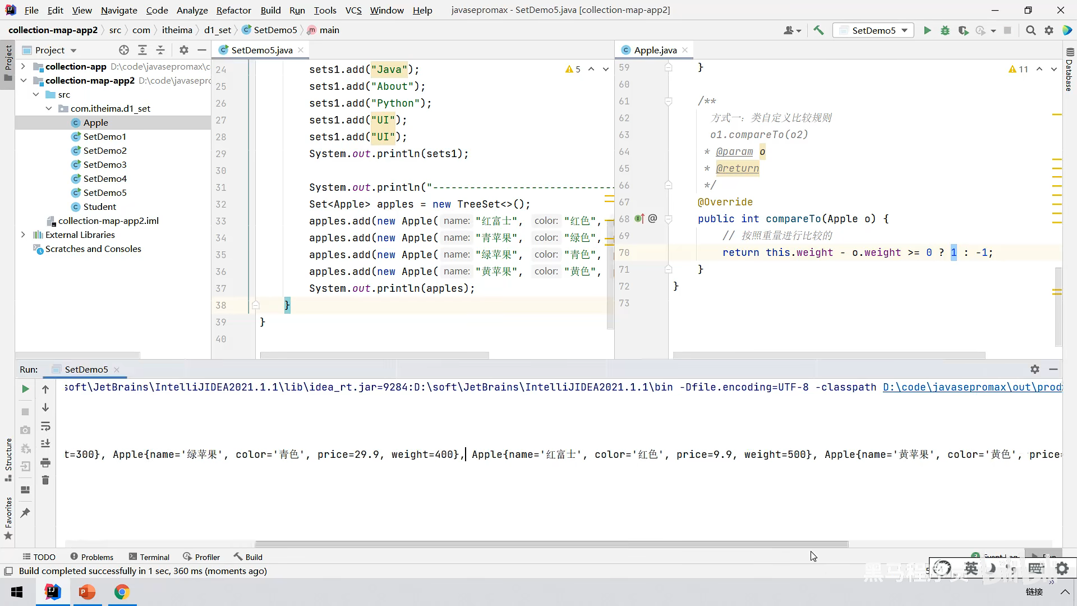This screenshot has width=1077, height=606.
Task: Toggle scroll to end of console
Action: click(45, 444)
